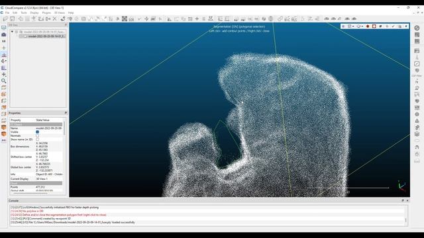Collapse the parent model node in DB Tree
This screenshot has height=238, width=424.
12,32
